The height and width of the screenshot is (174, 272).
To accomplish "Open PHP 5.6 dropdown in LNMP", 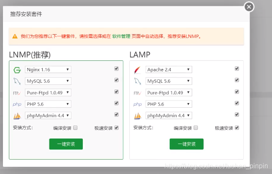I will pos(48,104).
